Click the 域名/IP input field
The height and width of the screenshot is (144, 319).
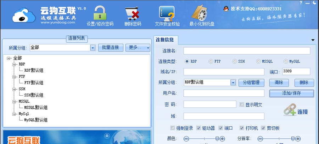pos(224,72)
